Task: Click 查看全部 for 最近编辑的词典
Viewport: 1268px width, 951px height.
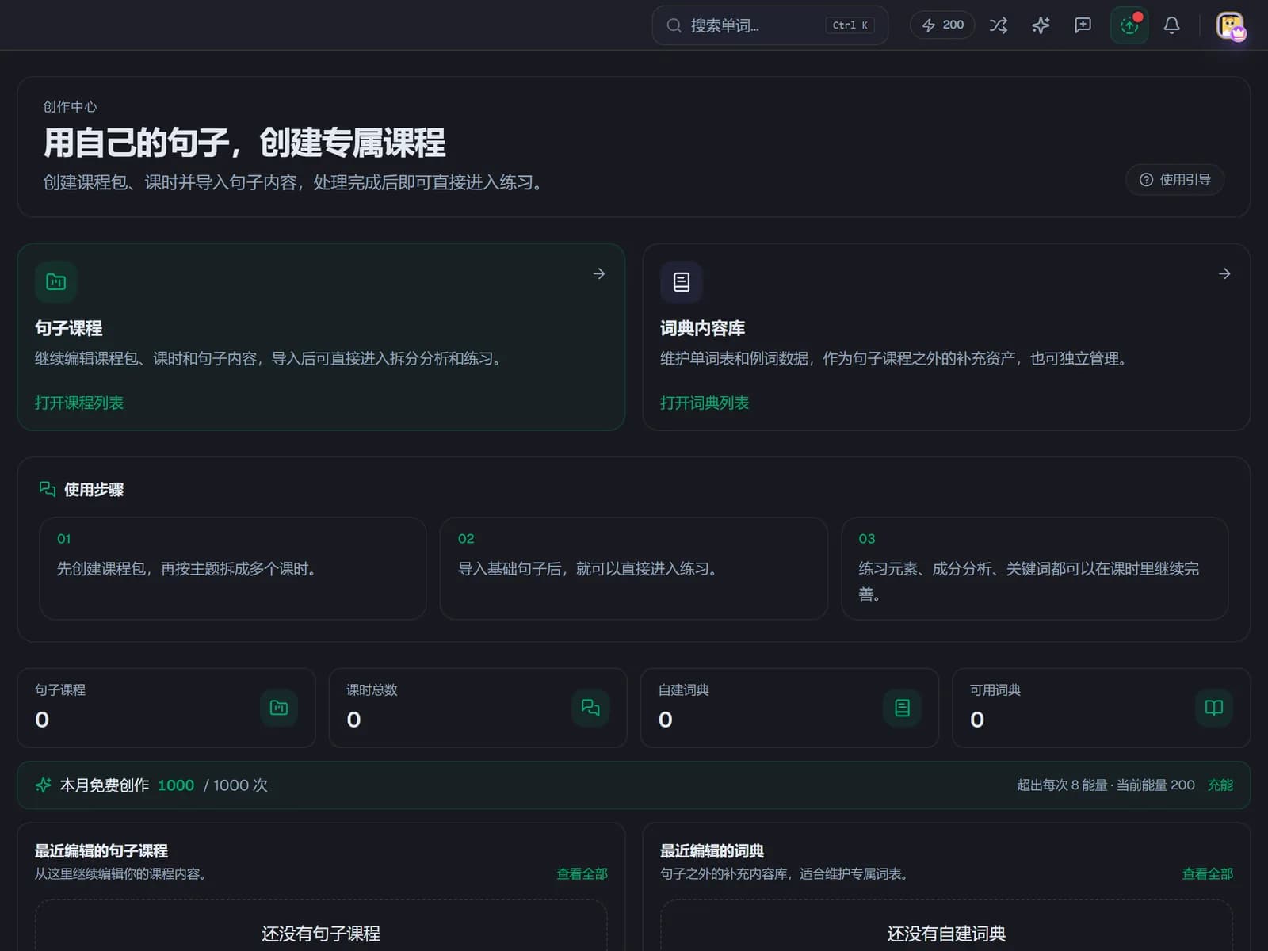Action: tap(1208, 873)
